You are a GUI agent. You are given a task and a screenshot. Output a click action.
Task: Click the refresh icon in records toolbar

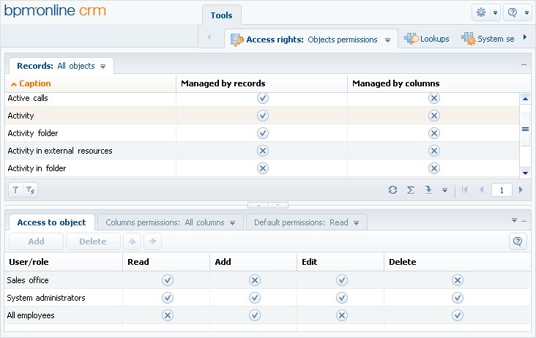[392, 189]
